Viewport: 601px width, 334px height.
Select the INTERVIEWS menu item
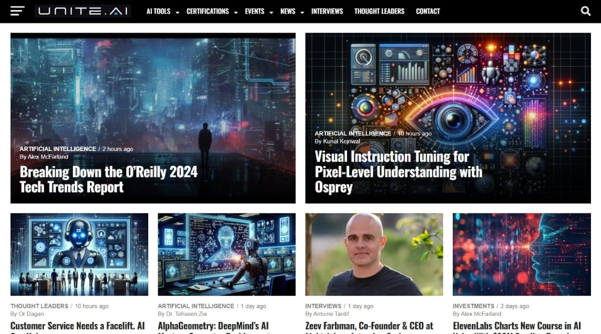click(x=327, y=11)
